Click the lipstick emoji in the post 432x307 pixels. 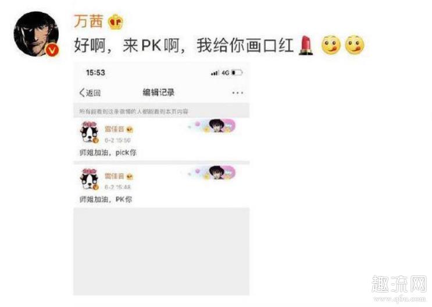coord(306,45)
